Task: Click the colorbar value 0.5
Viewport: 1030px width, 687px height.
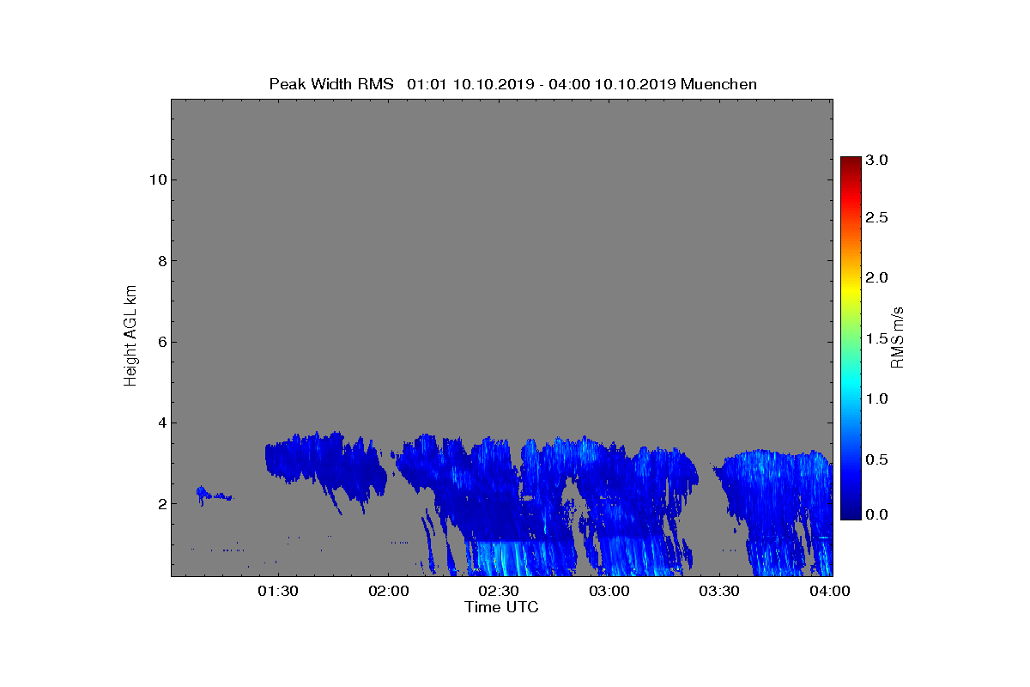Action: click(x=876, y=459)
